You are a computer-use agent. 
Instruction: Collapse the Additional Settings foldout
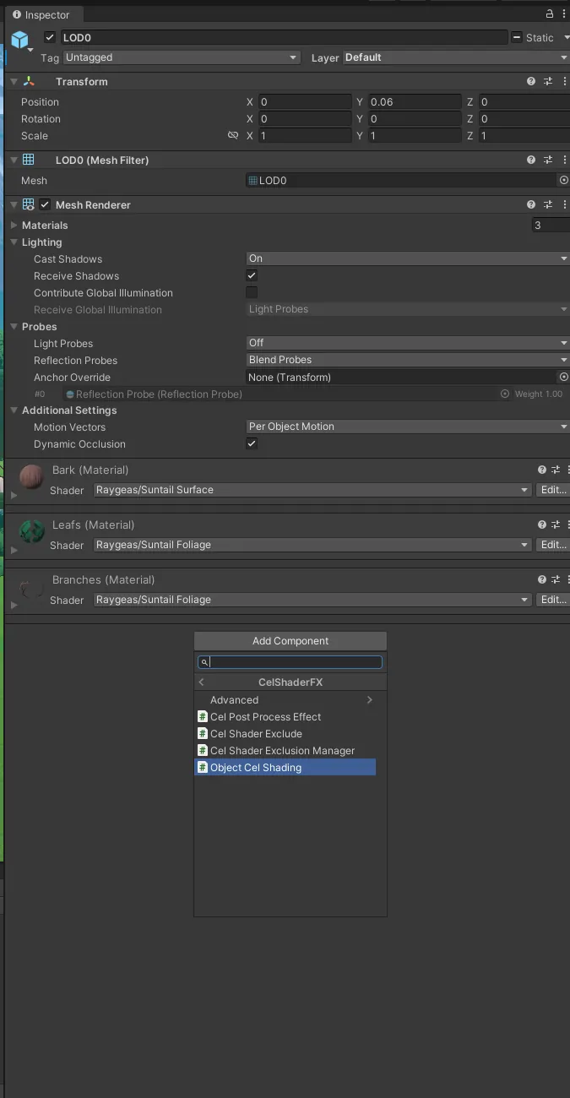14,410
